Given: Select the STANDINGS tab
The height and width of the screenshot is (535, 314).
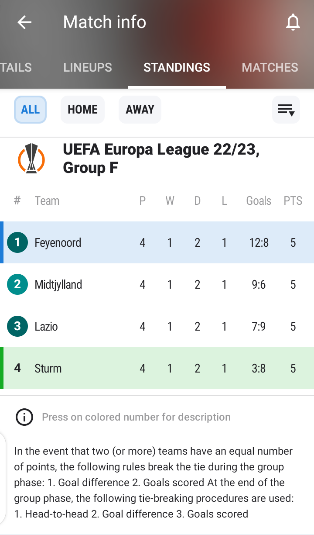Looking at the screenshot, I should tap(177, 67).
